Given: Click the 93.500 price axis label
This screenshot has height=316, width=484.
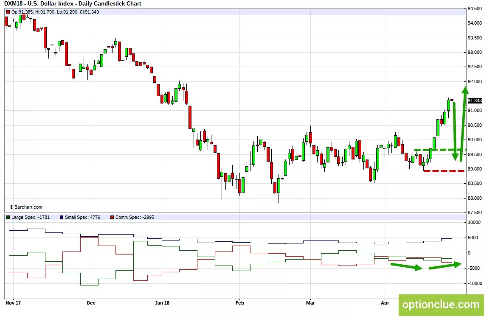Looking at the screenshot, I should coord(474,38).
